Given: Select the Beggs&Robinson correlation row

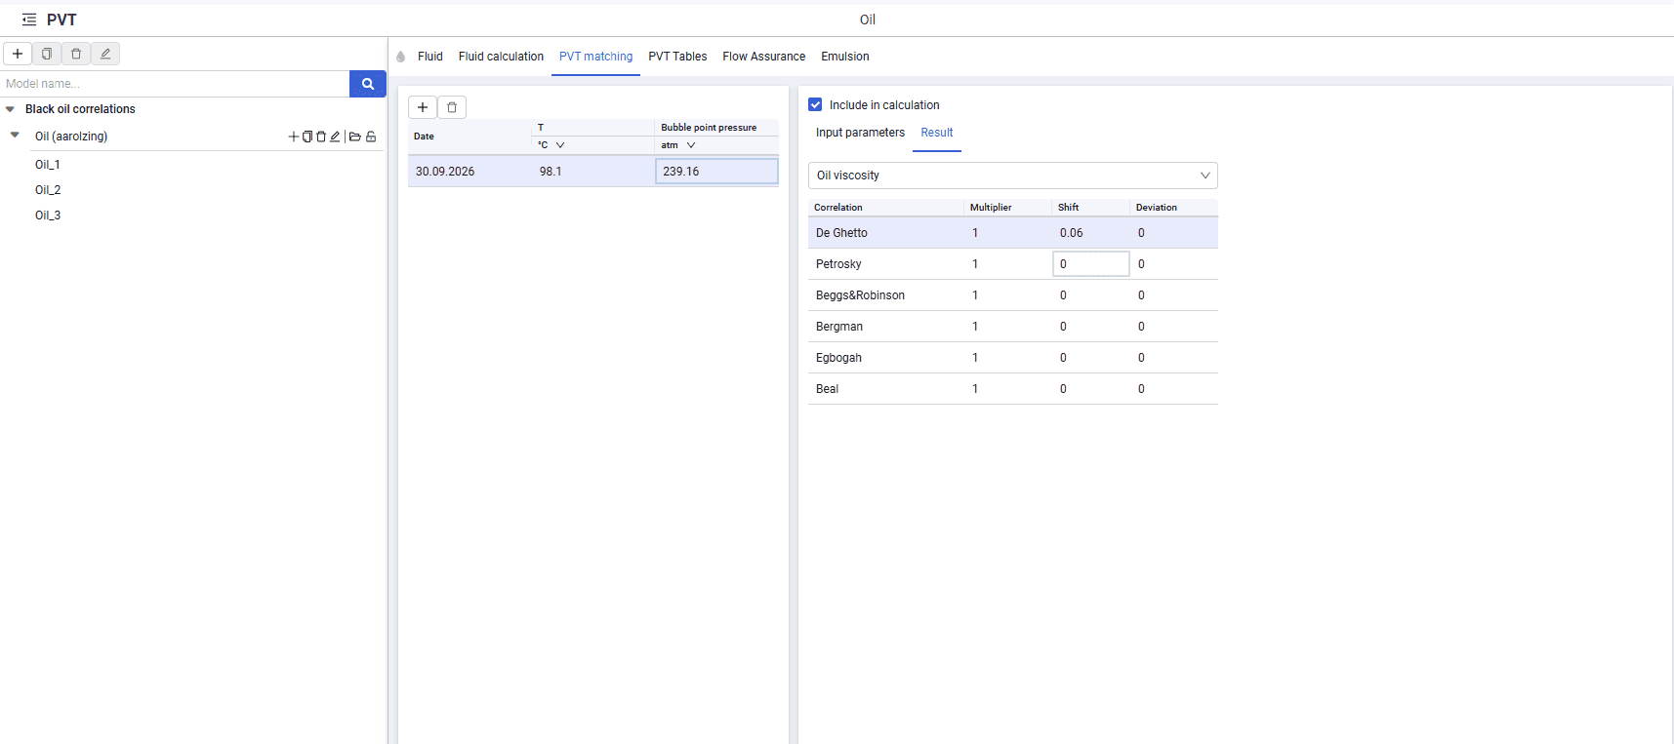Looking at the screenshot, I should 1013,295.
